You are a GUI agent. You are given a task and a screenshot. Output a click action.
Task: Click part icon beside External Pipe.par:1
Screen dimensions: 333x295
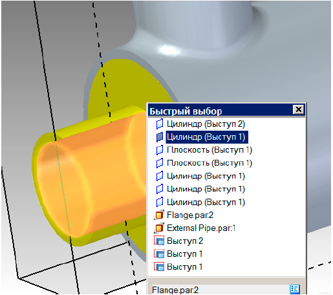[x=159, y=228]
